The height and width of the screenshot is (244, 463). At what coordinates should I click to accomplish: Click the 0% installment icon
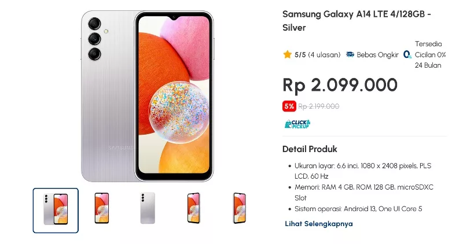(x=407, y=54)
